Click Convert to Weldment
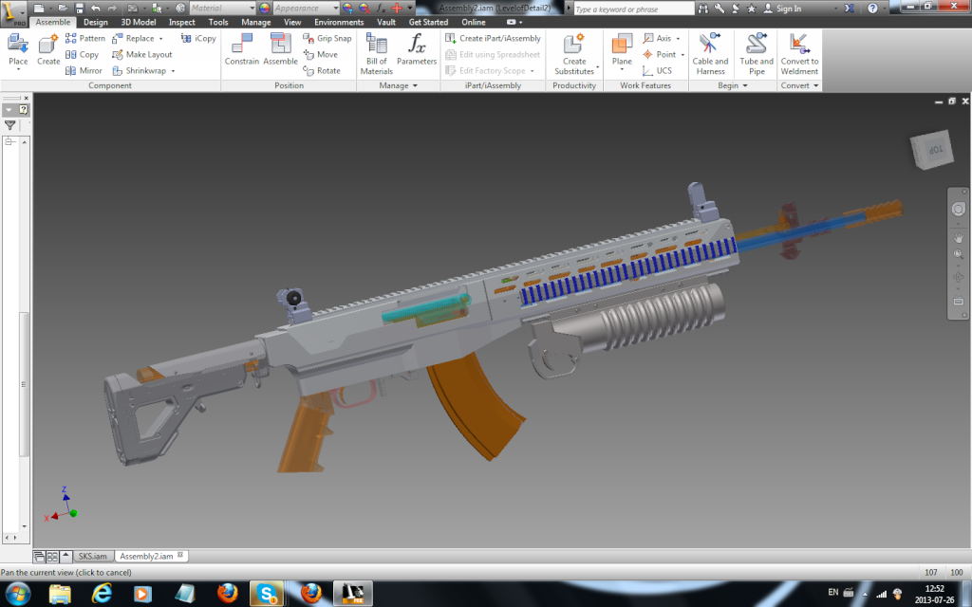 click(799, 54)
